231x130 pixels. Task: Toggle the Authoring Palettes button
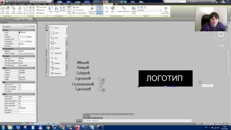tap(100, 10)
